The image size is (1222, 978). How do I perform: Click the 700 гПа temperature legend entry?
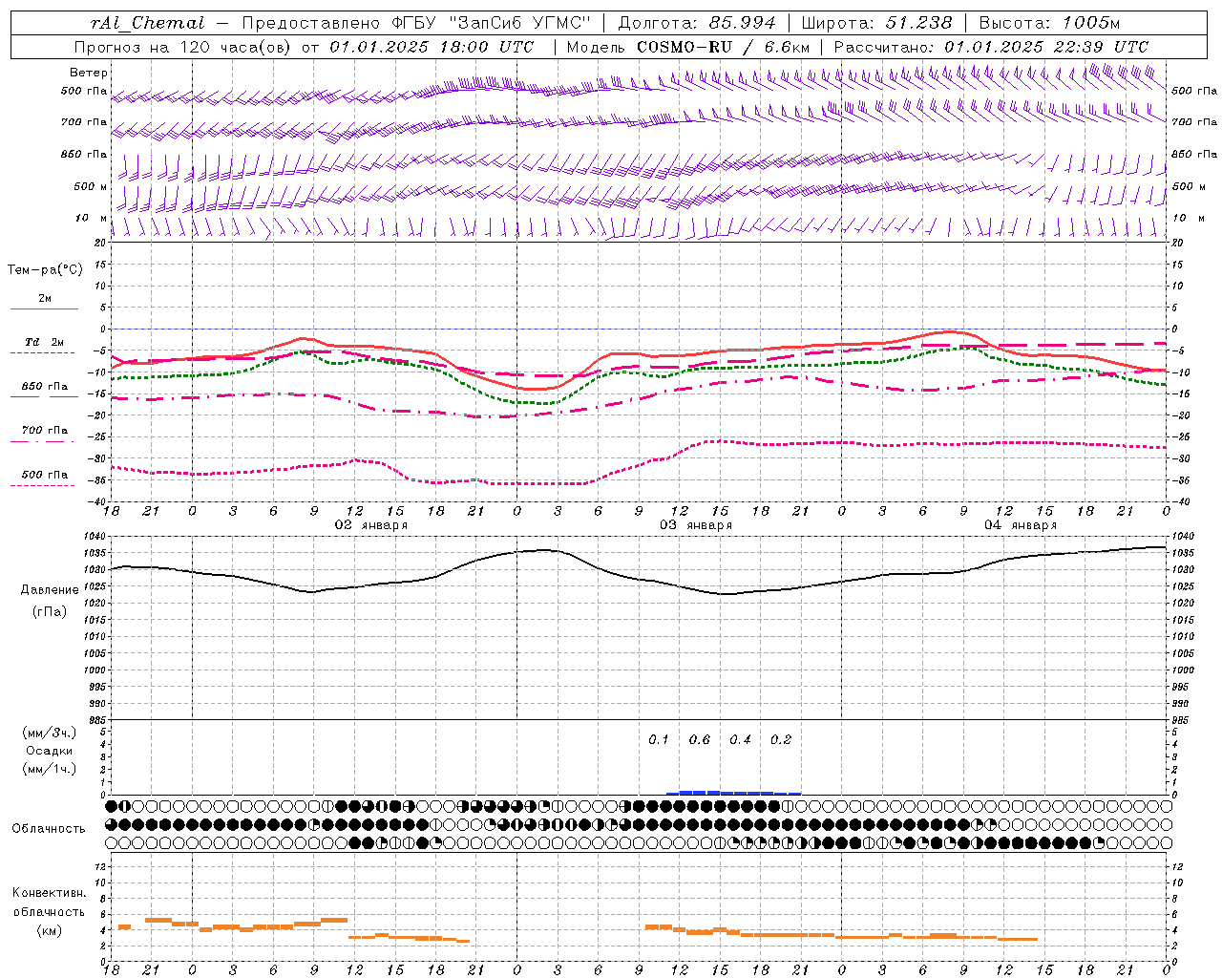click(x=45, y=431)
